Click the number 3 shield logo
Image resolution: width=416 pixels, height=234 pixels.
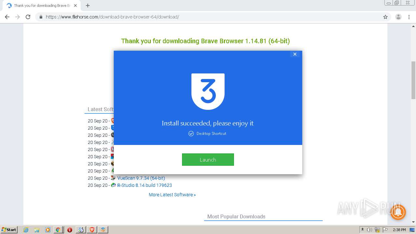click(x=208, y=92)
